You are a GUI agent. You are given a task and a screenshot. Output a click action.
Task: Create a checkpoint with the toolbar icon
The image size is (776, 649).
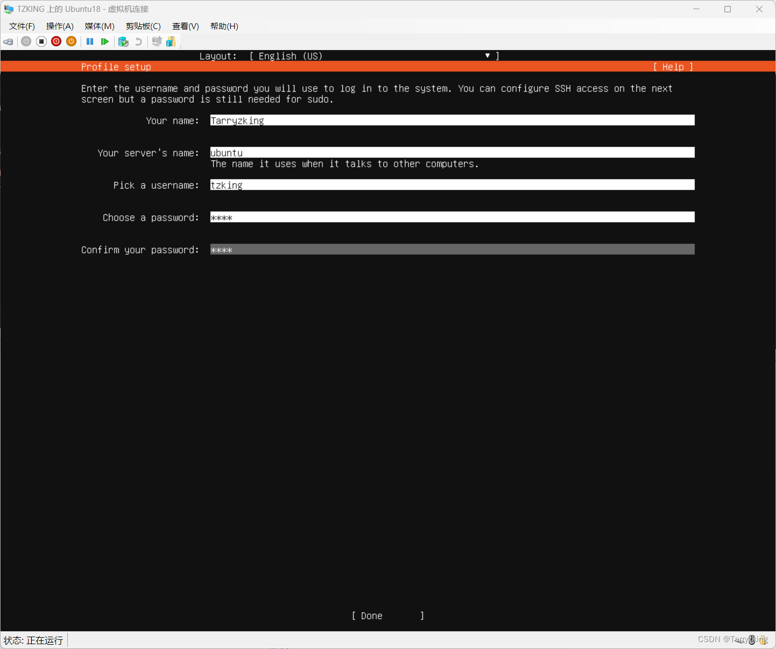(123, 41)
